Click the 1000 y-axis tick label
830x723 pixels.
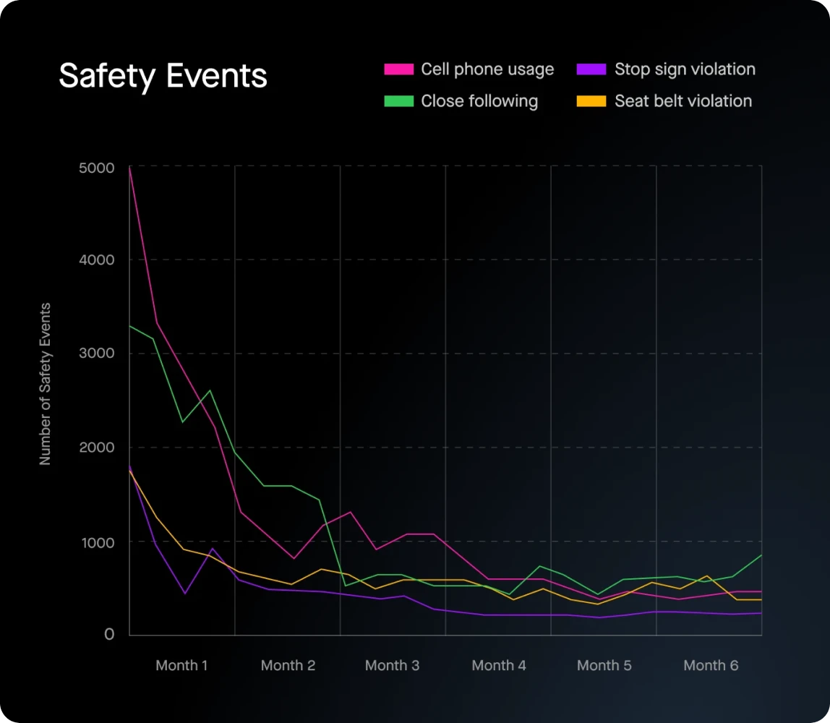pyautogui.click(x=98, y=542)
